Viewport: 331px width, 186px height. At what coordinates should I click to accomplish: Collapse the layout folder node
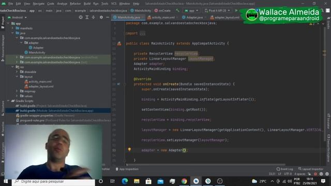point(17,76)
